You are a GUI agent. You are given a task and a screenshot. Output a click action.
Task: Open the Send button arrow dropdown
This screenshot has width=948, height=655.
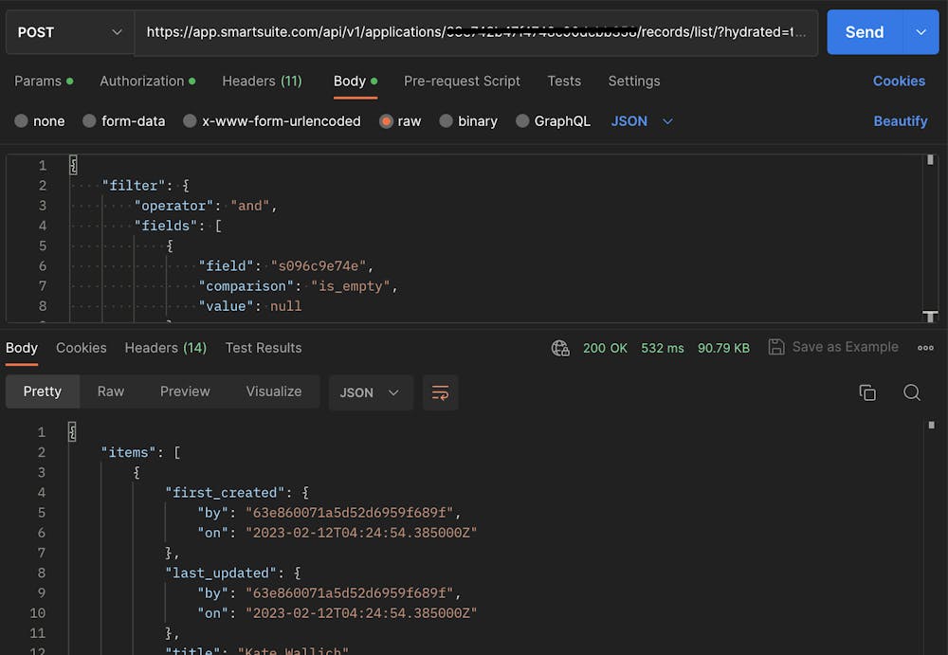pyautogui.click(x=921, y=32)
